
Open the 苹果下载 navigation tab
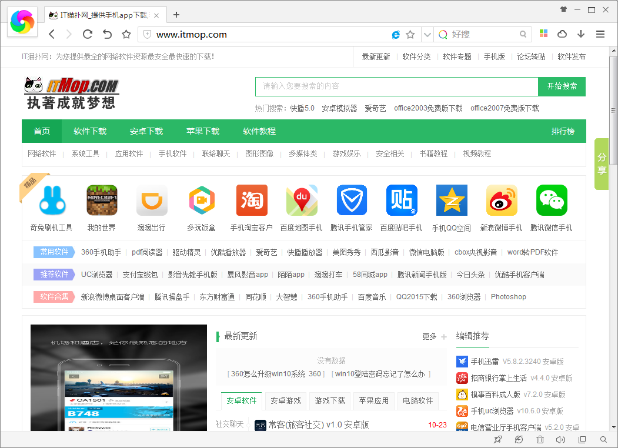(203, 131)
